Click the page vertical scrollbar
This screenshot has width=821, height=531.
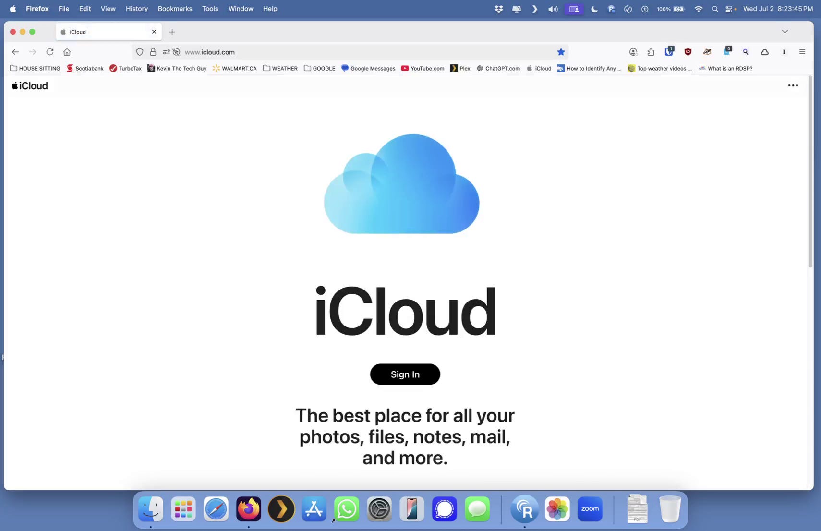(810, 172)
